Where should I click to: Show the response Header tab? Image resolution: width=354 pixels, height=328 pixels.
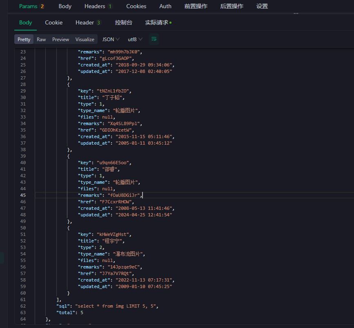coord(88,22)
